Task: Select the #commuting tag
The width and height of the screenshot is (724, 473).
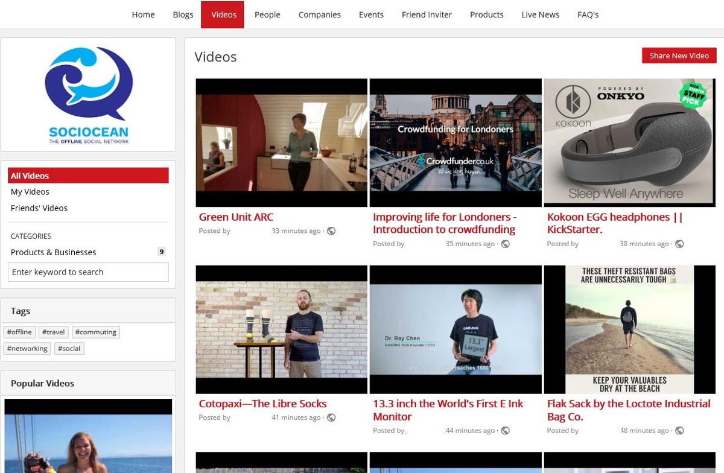Action: pos(96,332)
